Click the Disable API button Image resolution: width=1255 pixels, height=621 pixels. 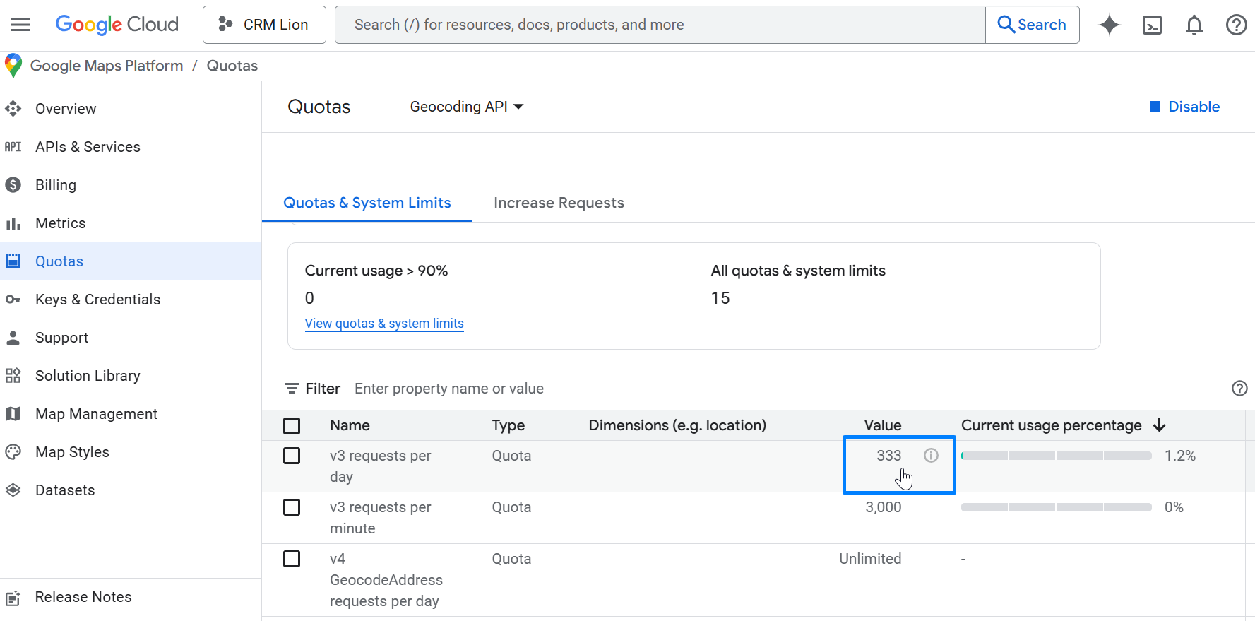pyautogui.click(x=1184, y=107)
